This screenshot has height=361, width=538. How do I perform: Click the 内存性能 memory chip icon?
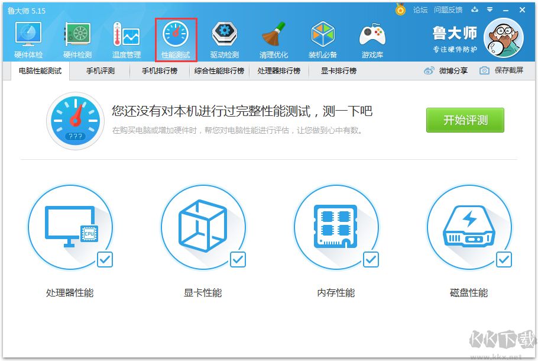pyautogui.click(x=336, y=227)
